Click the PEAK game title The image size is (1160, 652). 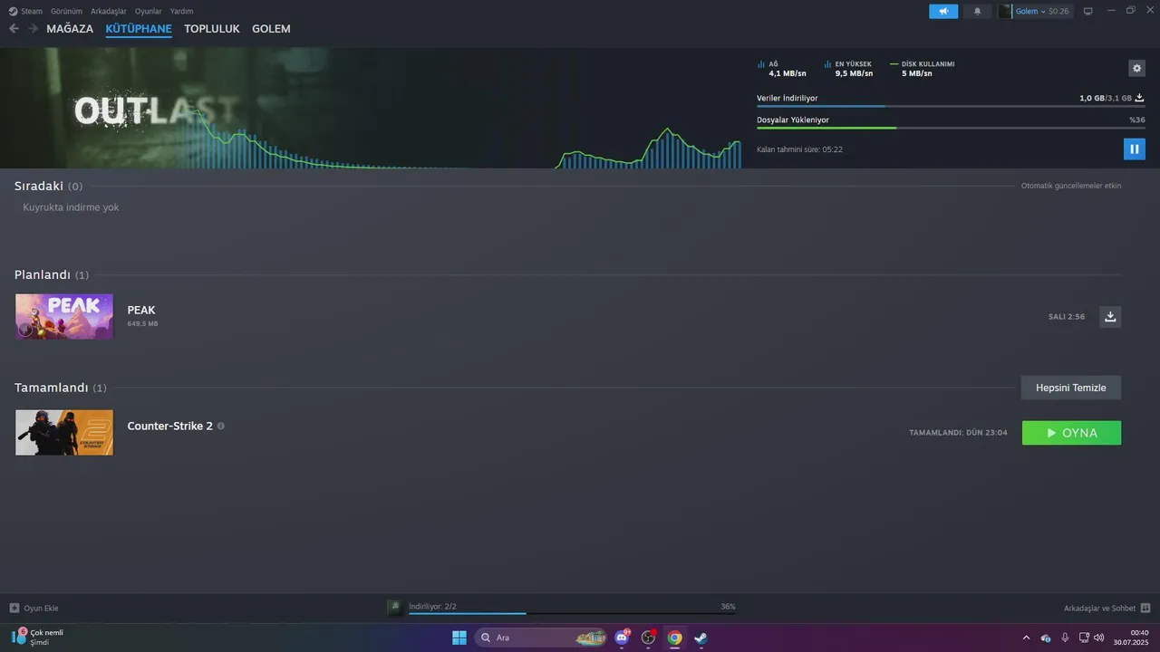(141, 310)
